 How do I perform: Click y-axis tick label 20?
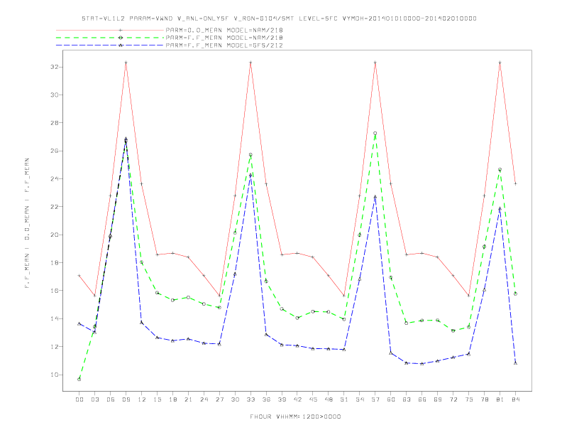[x=55, y=235]
